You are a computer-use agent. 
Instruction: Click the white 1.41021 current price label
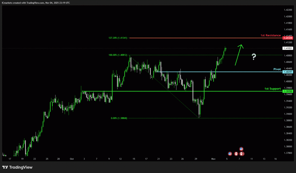point(288,48)
